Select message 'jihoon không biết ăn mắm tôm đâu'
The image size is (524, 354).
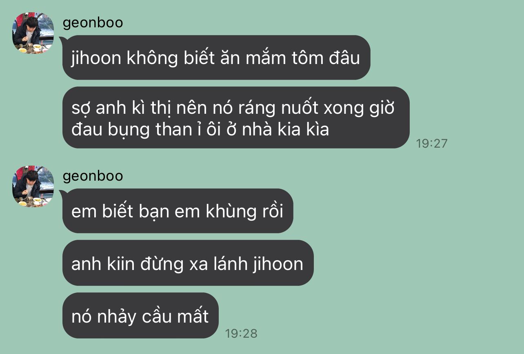[216, 58]
